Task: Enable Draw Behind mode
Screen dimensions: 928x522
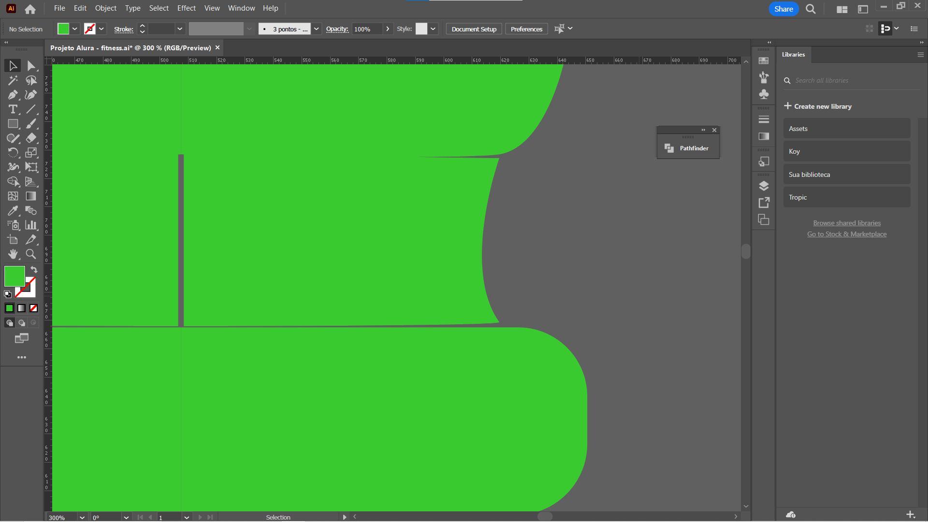Action: tap(22, 323)
